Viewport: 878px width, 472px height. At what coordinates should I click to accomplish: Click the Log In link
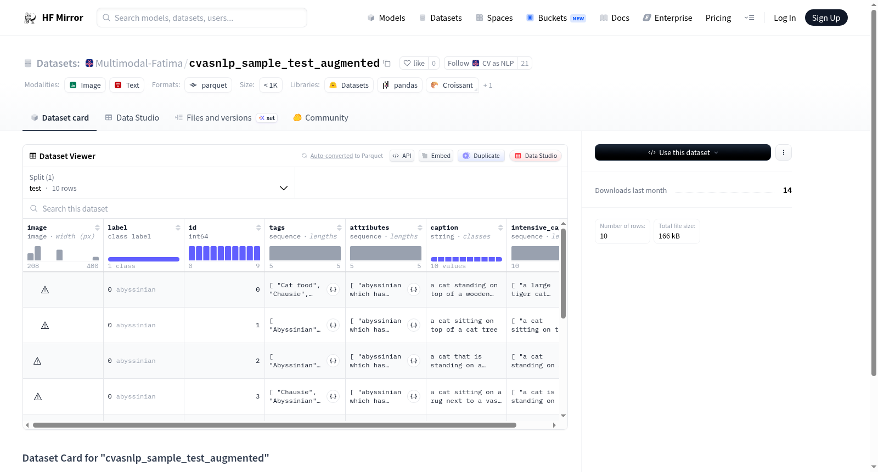click(x=785, y=18)
